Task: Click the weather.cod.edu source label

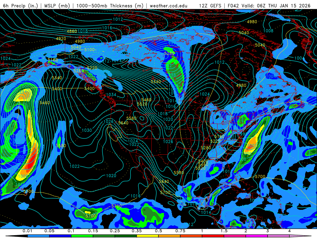Action: click(168, 6)
